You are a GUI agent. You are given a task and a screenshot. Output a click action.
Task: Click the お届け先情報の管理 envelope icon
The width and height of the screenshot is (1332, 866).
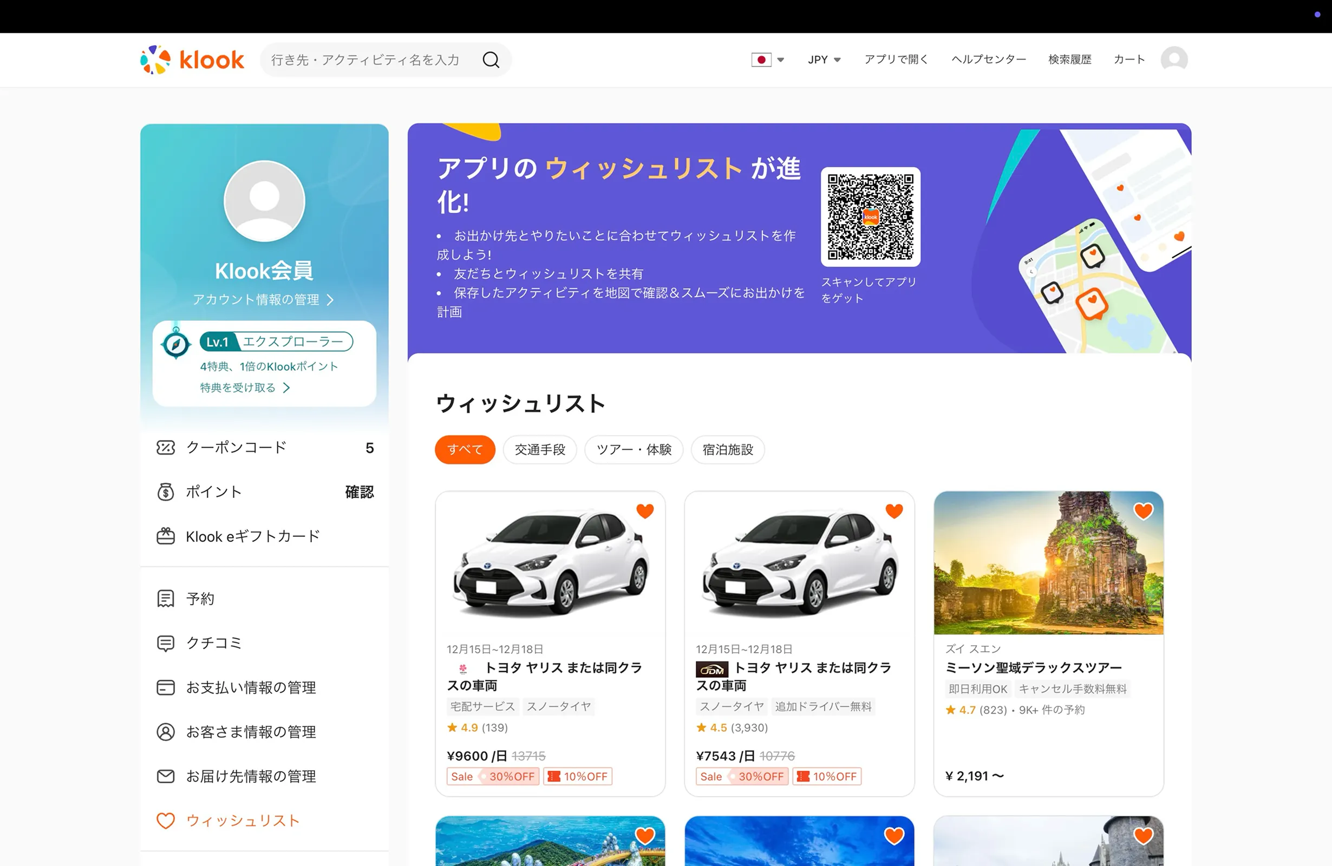(166, 776)
